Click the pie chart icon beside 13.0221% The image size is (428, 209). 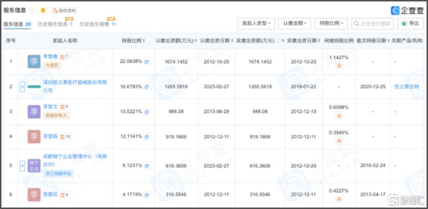point(147,112)
